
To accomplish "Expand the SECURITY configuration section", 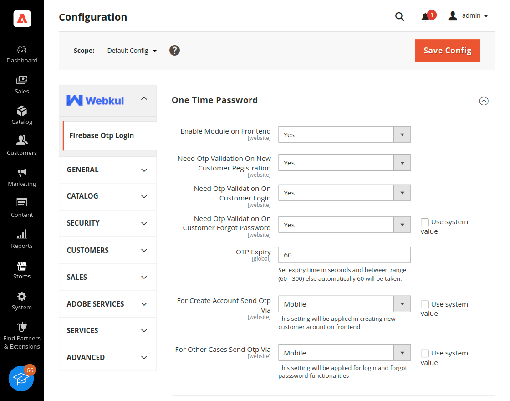I will (107, 223).
